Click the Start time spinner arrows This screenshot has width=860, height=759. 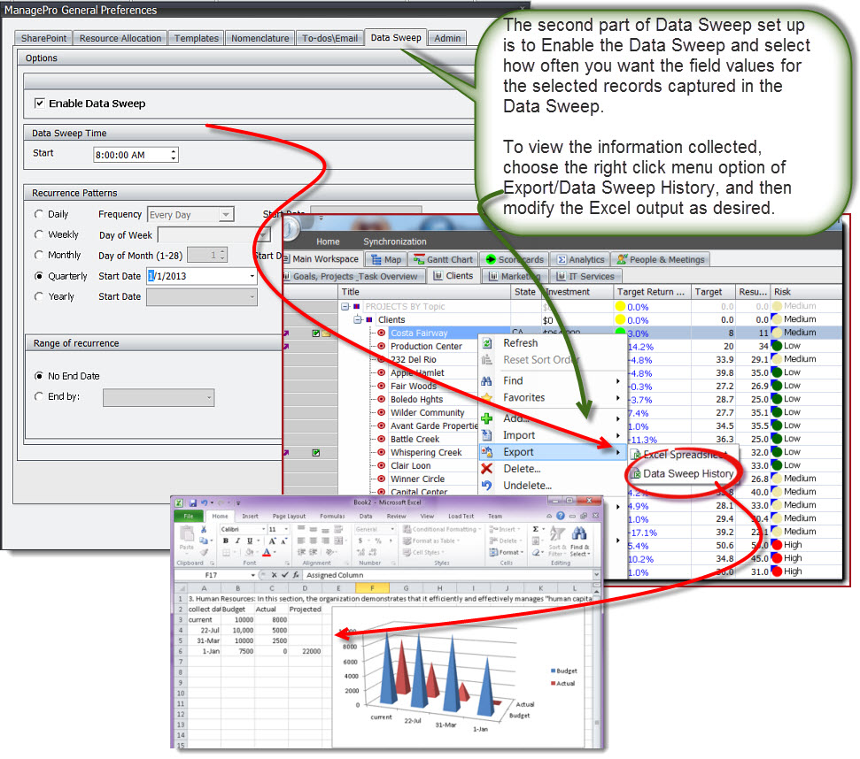(174, 155)
